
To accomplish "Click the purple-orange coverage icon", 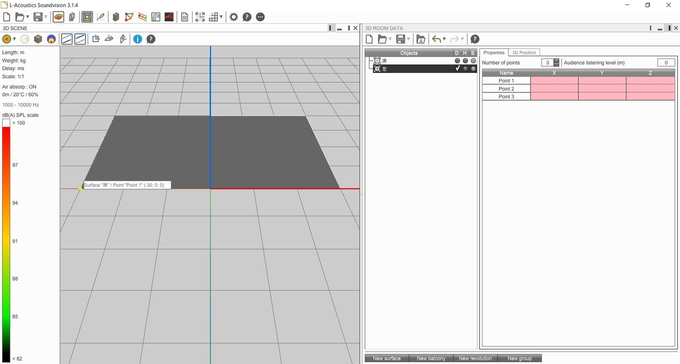I will 51,39.
